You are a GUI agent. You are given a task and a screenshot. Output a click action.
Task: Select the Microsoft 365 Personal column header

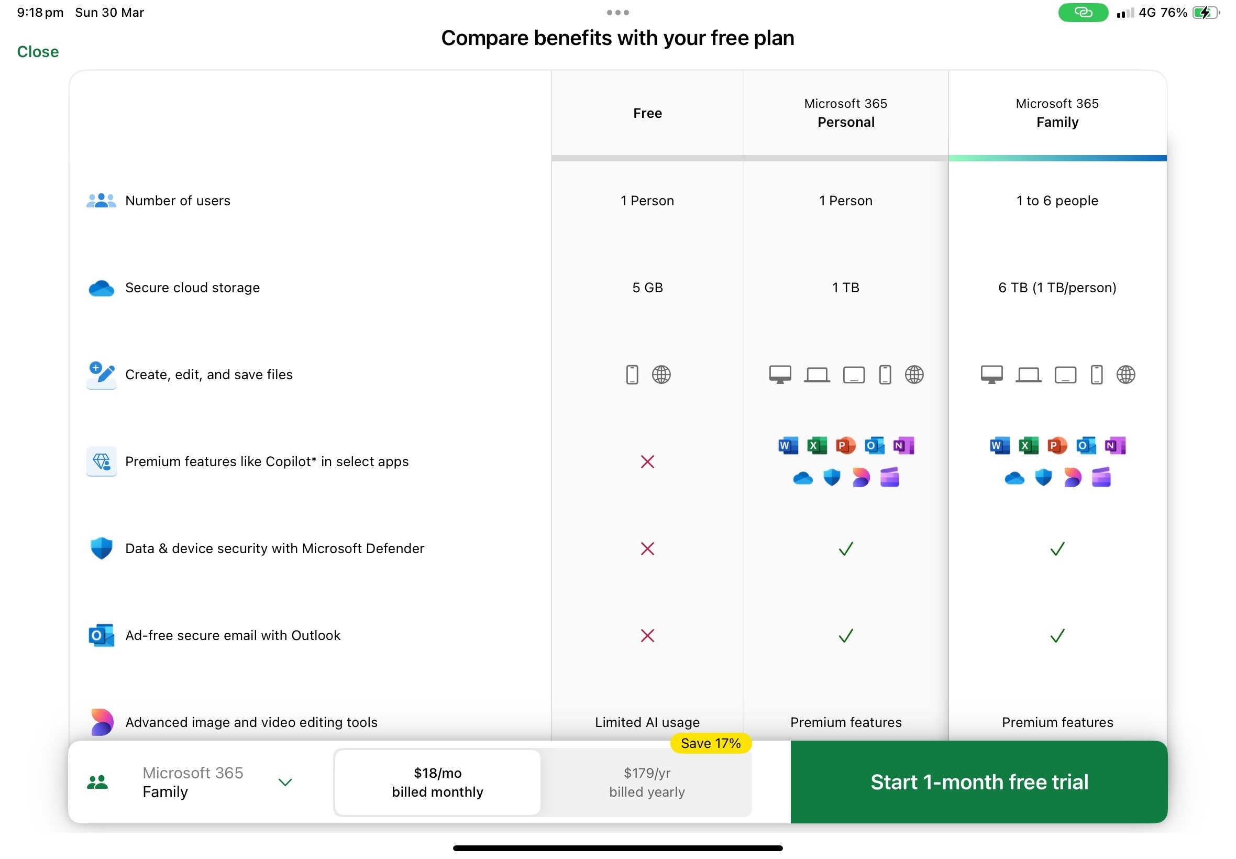tap(845, 113)
